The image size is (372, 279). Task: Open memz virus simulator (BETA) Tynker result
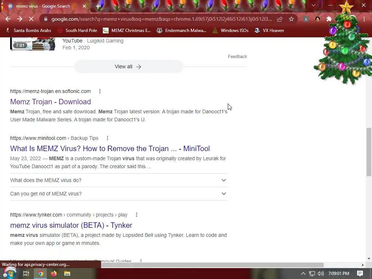point(71,225)
